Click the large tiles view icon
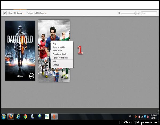Screen dimensions: 160x125 click(x=139, y=13)
